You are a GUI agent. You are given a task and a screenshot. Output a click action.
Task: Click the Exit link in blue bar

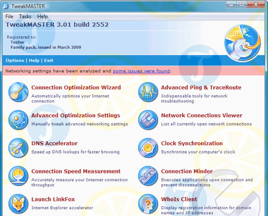[x=49, y=61]
